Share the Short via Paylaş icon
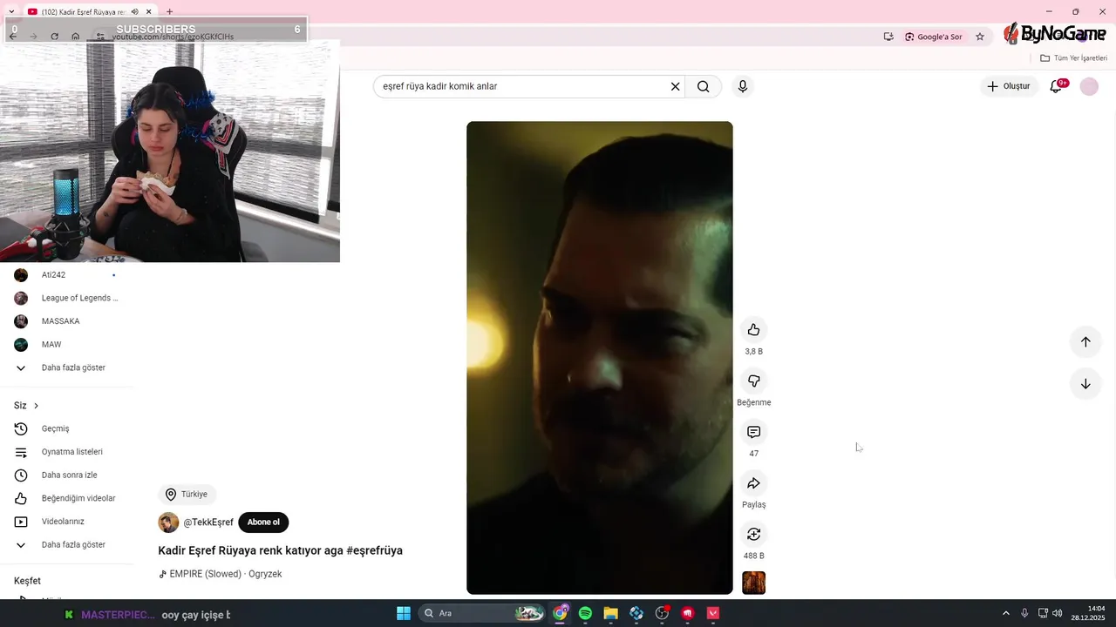 pos(753,482)
